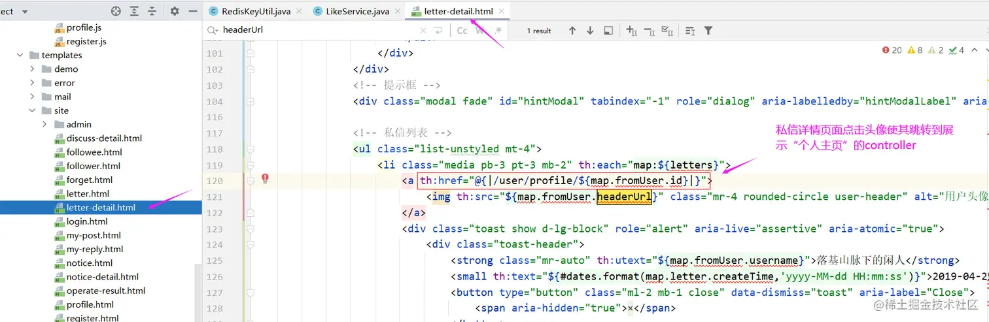Open the search history magnifier dropdown
The width and height of the screenshot is (989, 322).
tap(213, 30)
